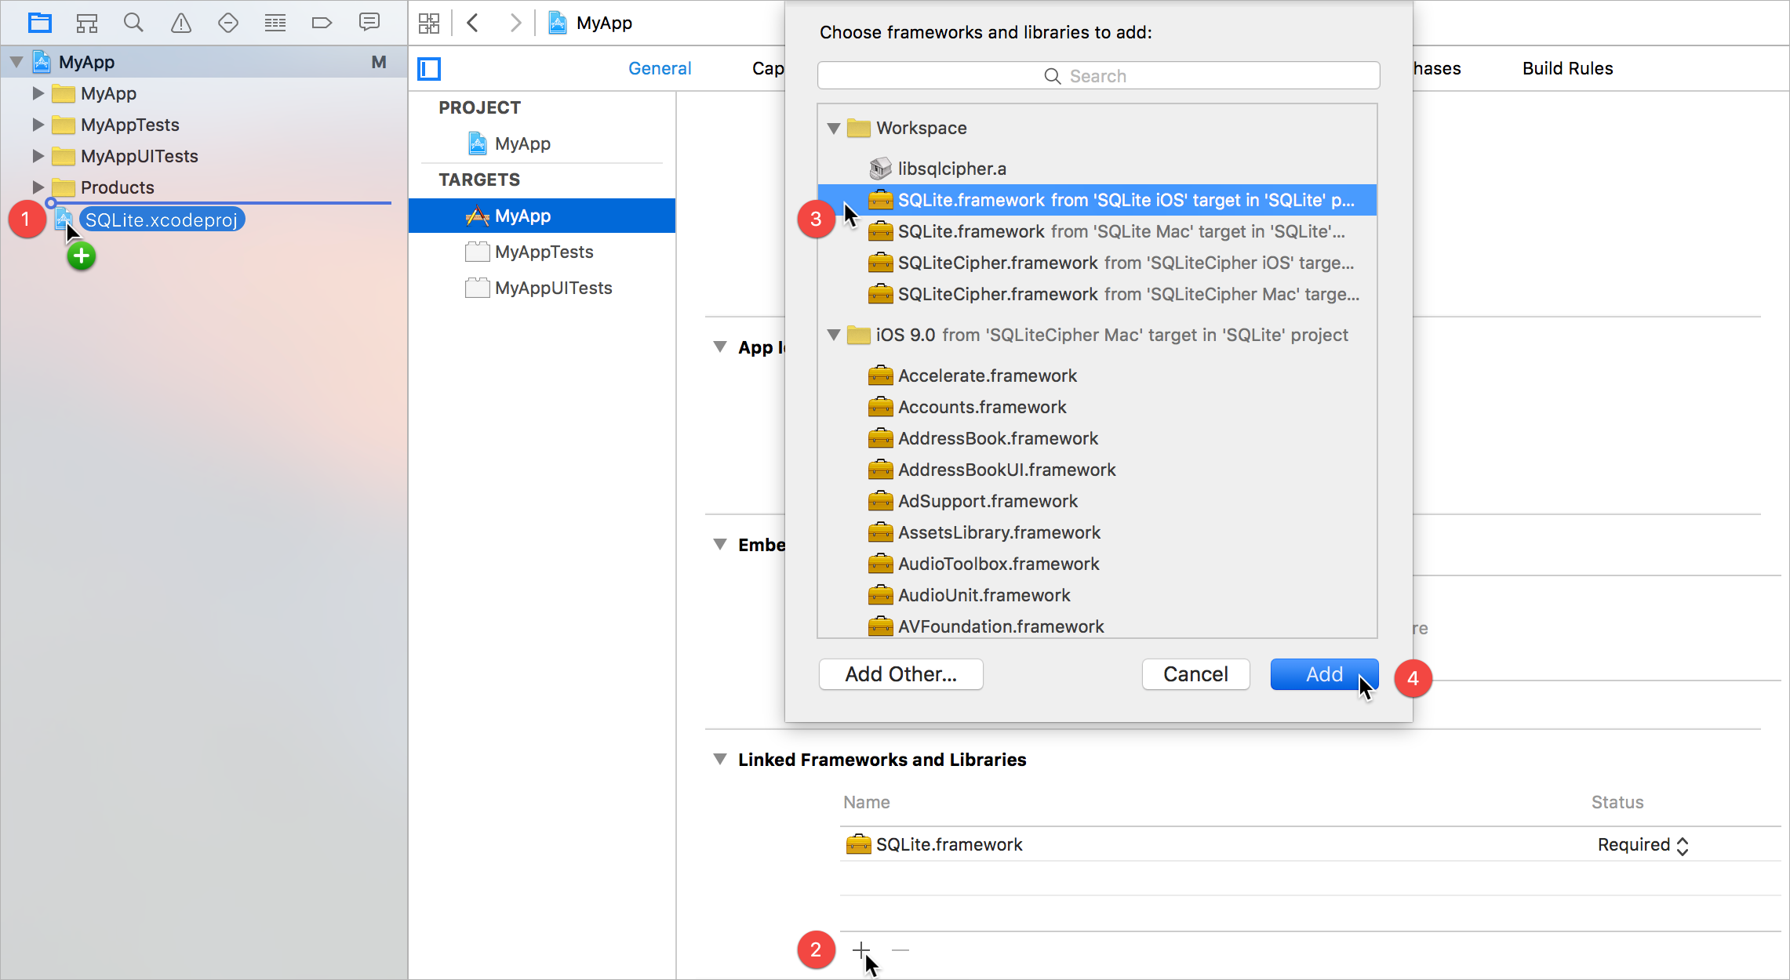
Task: Switch to the General tab
Action: tap(659, 69)
